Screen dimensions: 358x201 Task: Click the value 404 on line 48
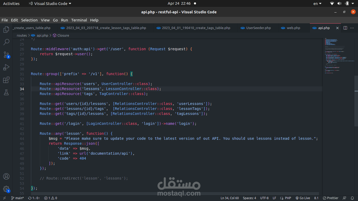click(83, 158)
